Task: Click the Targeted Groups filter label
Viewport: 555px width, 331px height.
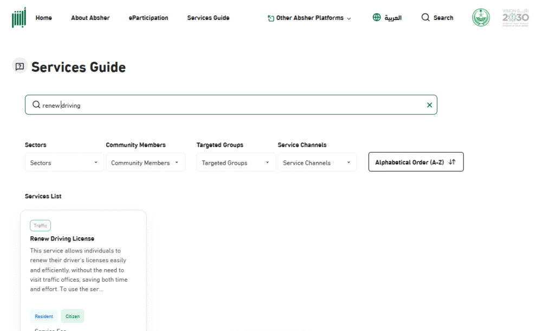Action: pyautogui.click(x=220, y=145)
